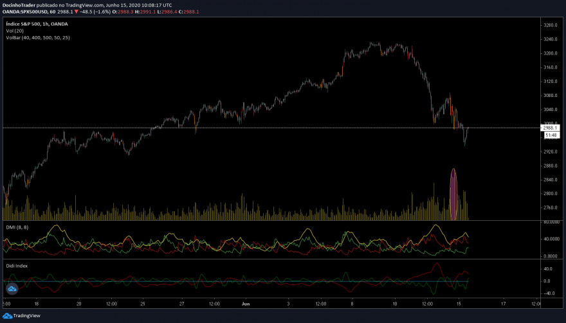Click the Jun label on time axis

tap(246, 304)
